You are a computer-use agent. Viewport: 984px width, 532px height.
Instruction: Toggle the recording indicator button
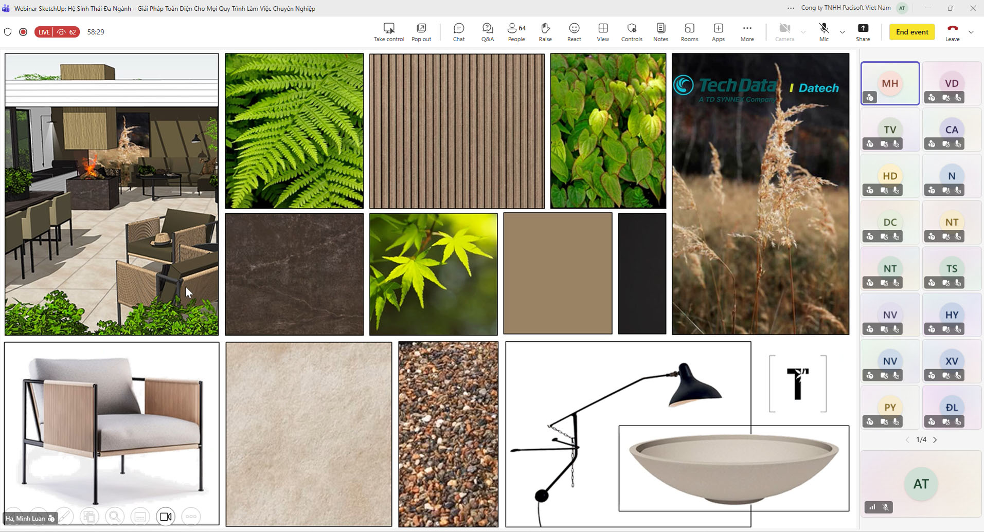(x=23, y=32)
